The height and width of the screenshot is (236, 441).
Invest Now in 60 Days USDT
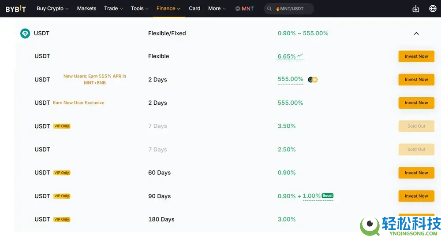pos(416,173)
